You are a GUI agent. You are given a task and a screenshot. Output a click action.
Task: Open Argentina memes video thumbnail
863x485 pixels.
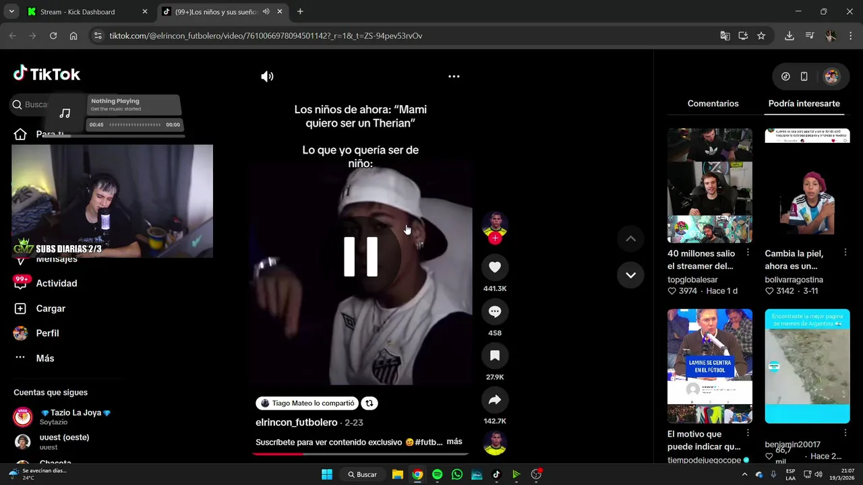tap(807, 366)
